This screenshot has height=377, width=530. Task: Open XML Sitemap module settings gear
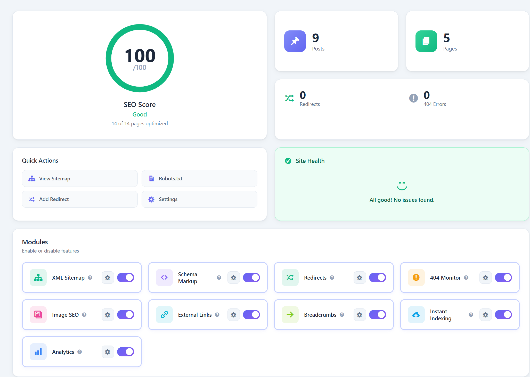[x=108, y=278]
